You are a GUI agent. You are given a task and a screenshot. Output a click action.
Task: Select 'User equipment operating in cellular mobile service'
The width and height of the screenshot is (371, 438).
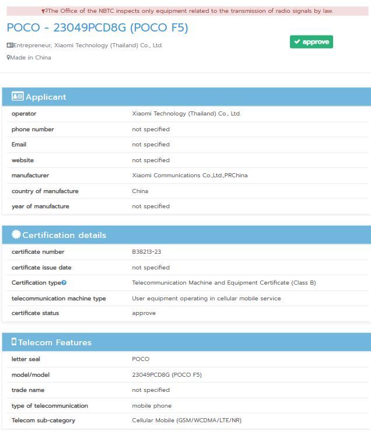206,299
